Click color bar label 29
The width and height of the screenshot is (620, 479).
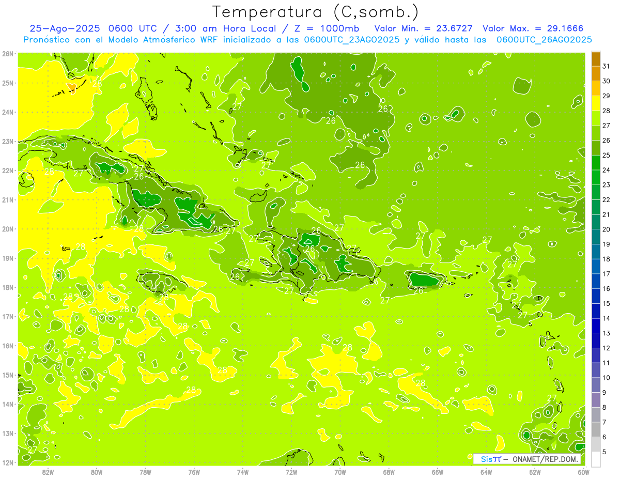[x=607, y=96]
